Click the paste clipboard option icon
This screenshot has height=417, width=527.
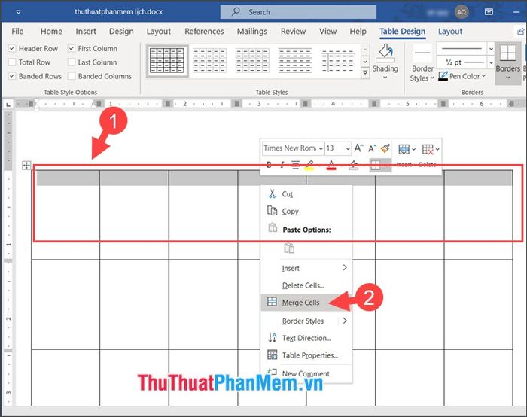[289, 248]
